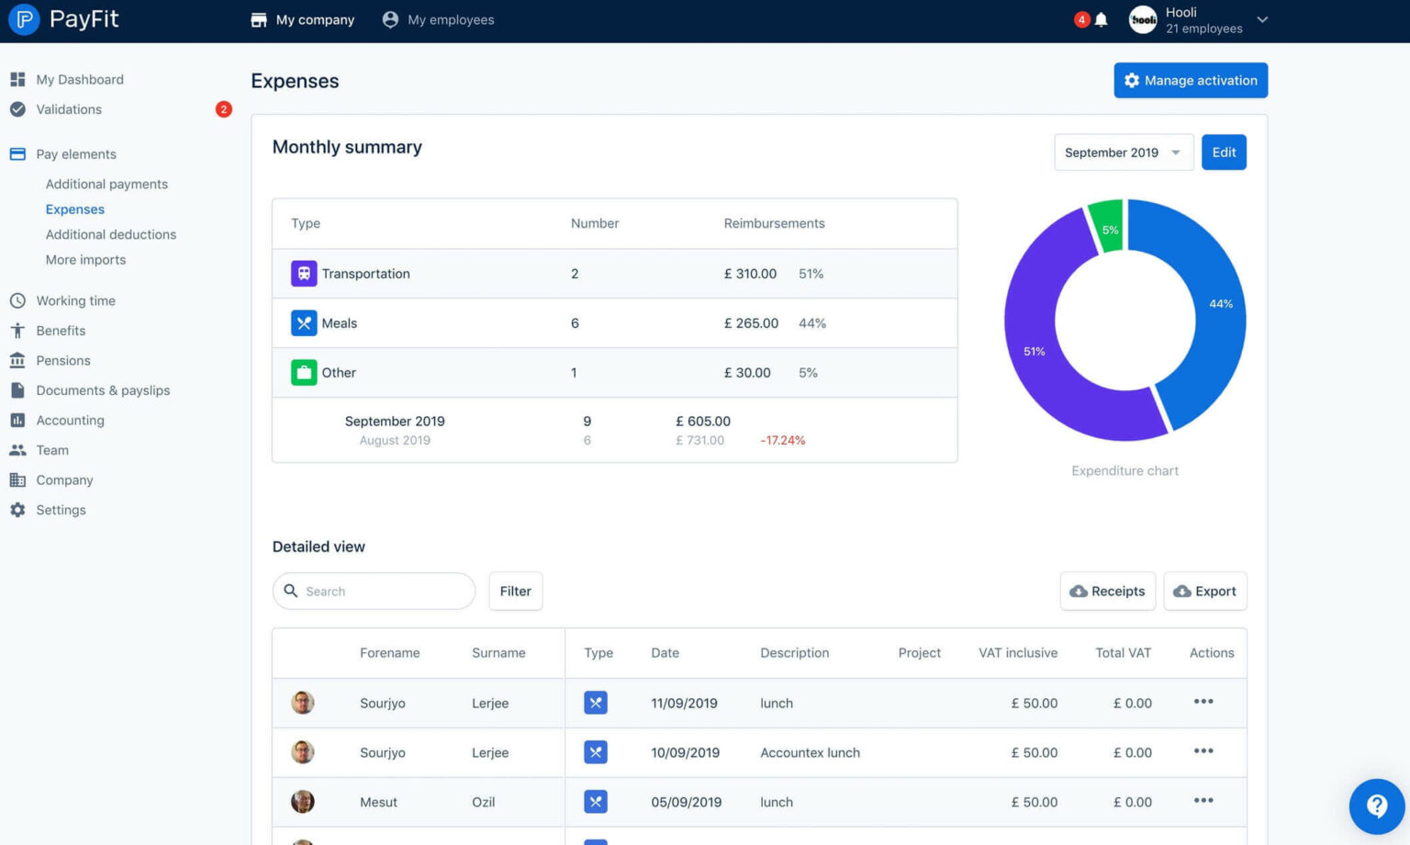Open the Expenses page under Pay elements
The image size is (1410, 845).
point(74,208)
